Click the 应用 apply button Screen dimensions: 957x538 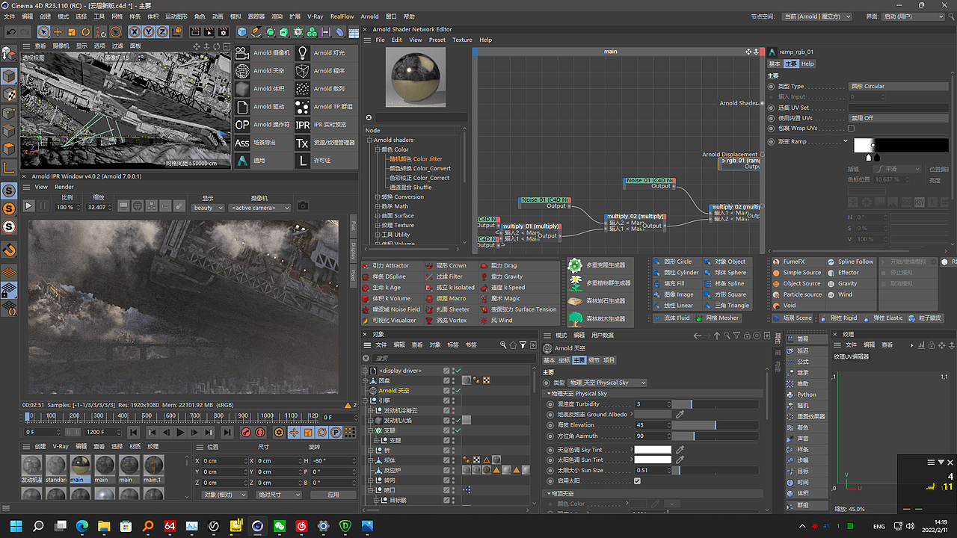pyautogui.click(x=333, y=495)
